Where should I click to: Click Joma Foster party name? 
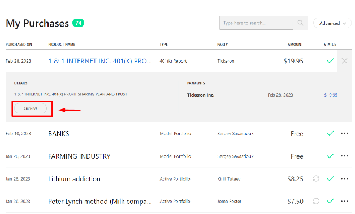(x=230, y=201)
